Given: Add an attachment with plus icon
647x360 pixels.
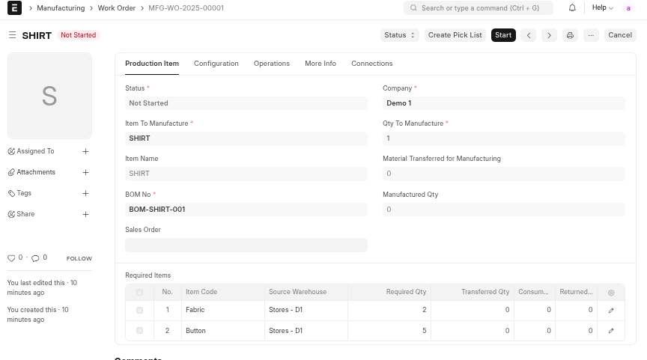Looking at the screenshot, I should [x=85, y=172].
